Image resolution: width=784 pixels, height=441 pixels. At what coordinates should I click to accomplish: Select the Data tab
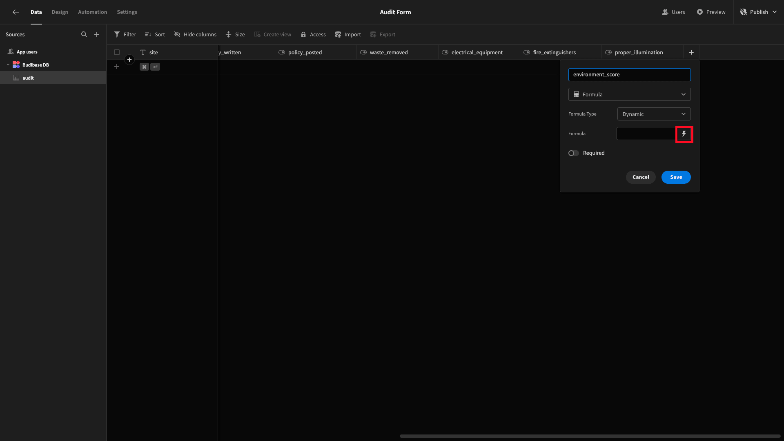[x=36, y=12]
